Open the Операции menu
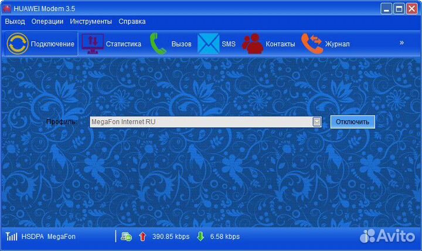 coord(47,22)
